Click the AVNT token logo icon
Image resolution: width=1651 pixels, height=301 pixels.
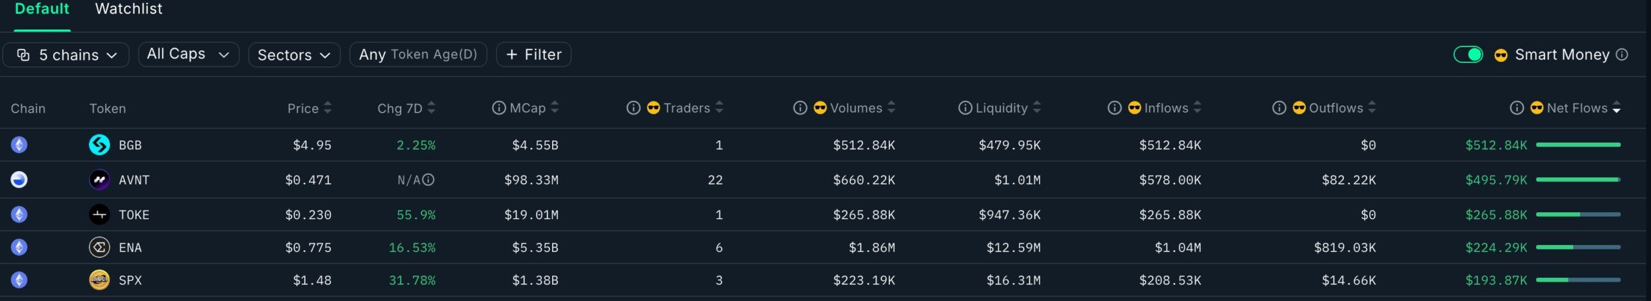tap(99, 180)
